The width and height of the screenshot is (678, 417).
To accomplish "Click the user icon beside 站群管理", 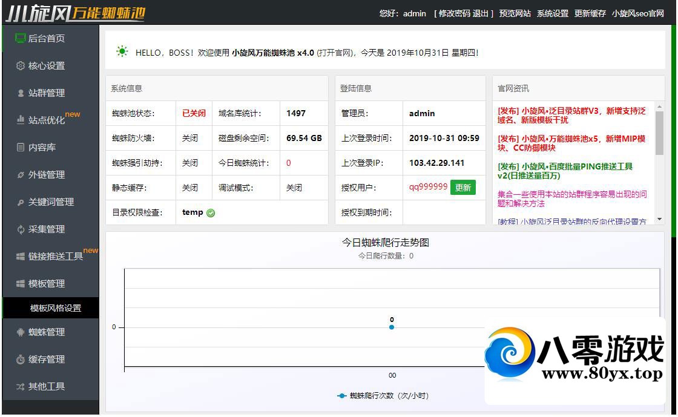I will (21, 93).
